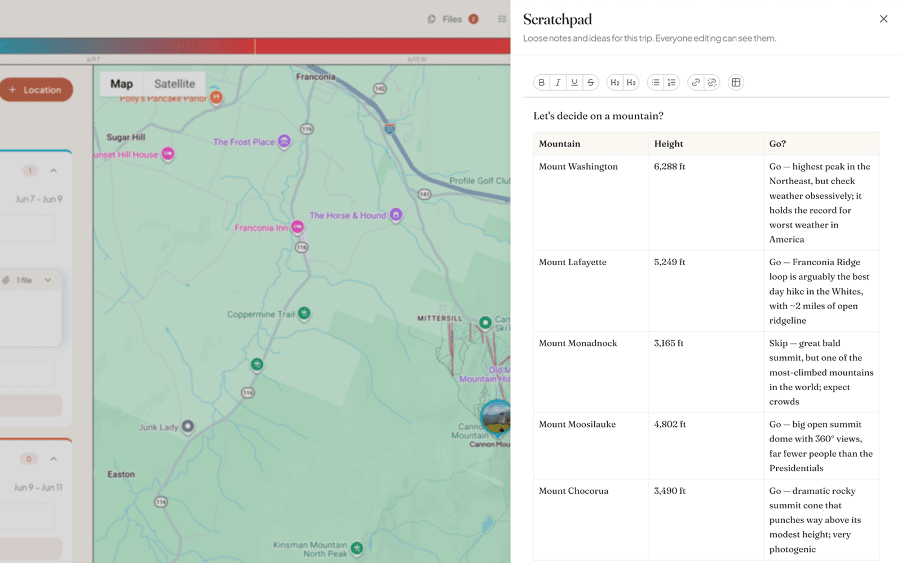The width and height of the screenshot is (902, 563).
Task: Expand the 1 file attachment dropdown
Action: coord(48,280)
